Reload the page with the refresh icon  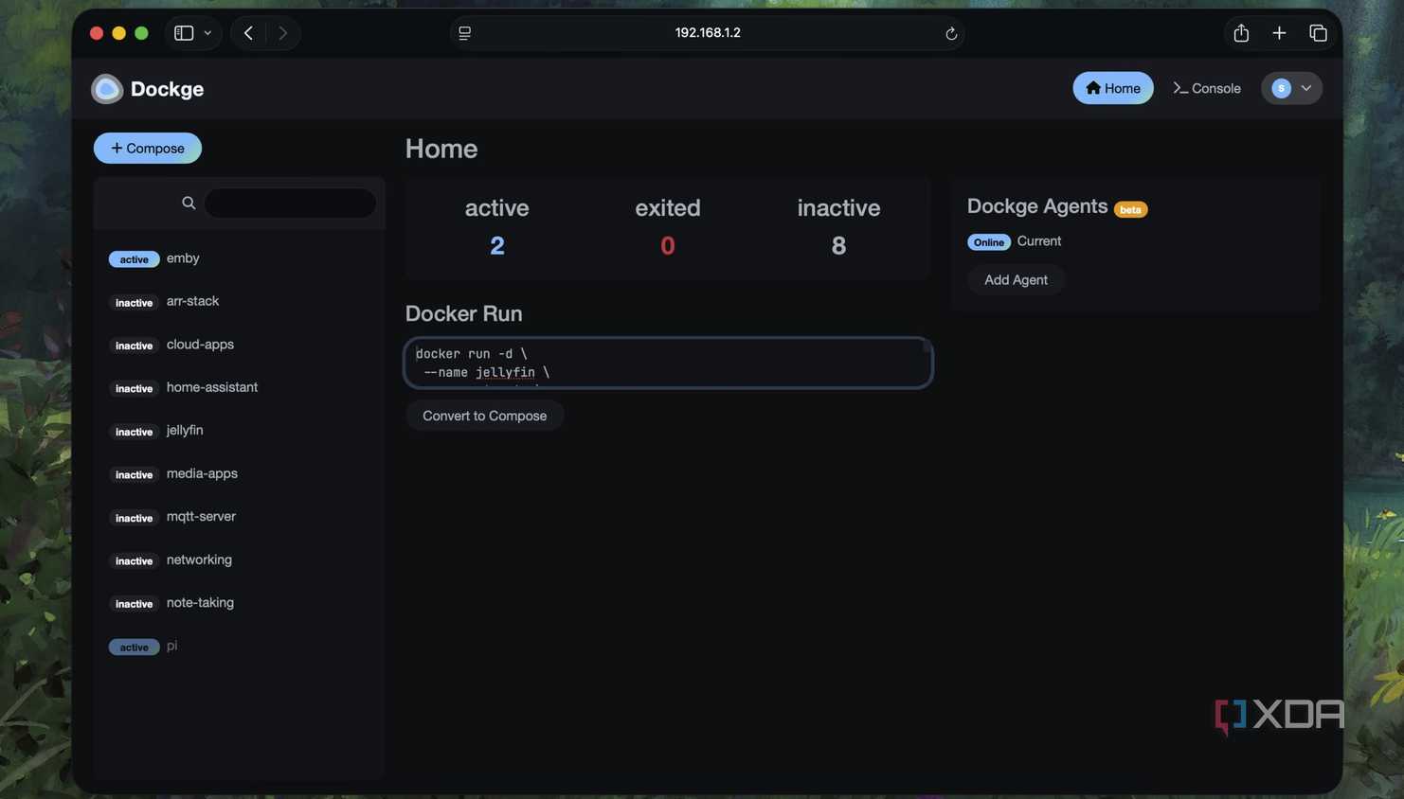point(951,33)
